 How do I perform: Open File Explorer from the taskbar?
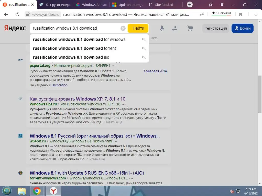[22, 191]
